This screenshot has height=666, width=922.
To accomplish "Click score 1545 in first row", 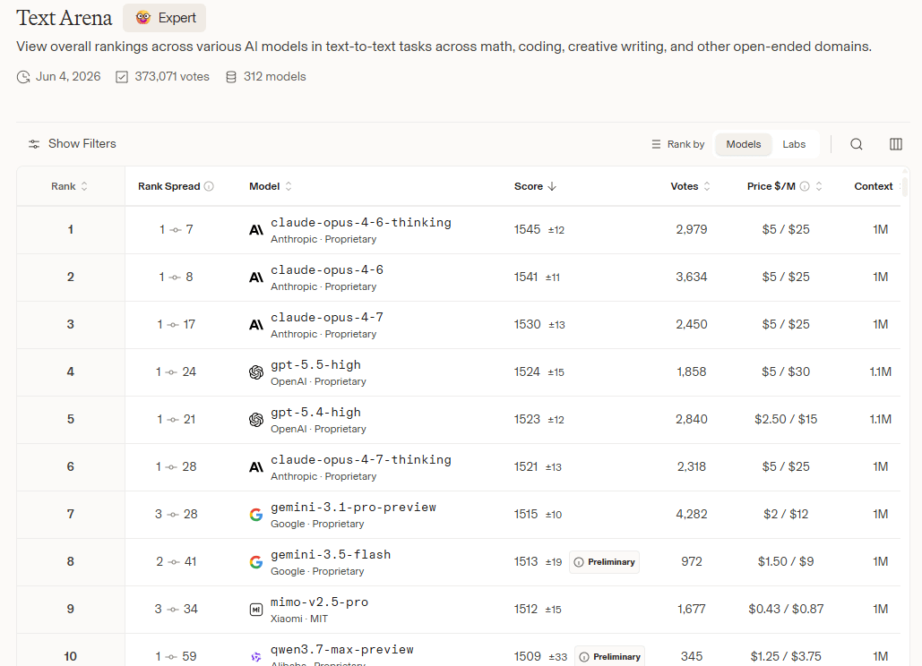I will click(527, 230).
